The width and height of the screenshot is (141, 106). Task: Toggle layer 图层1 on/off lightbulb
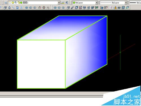pyautogui.click(x=10, y=3)
